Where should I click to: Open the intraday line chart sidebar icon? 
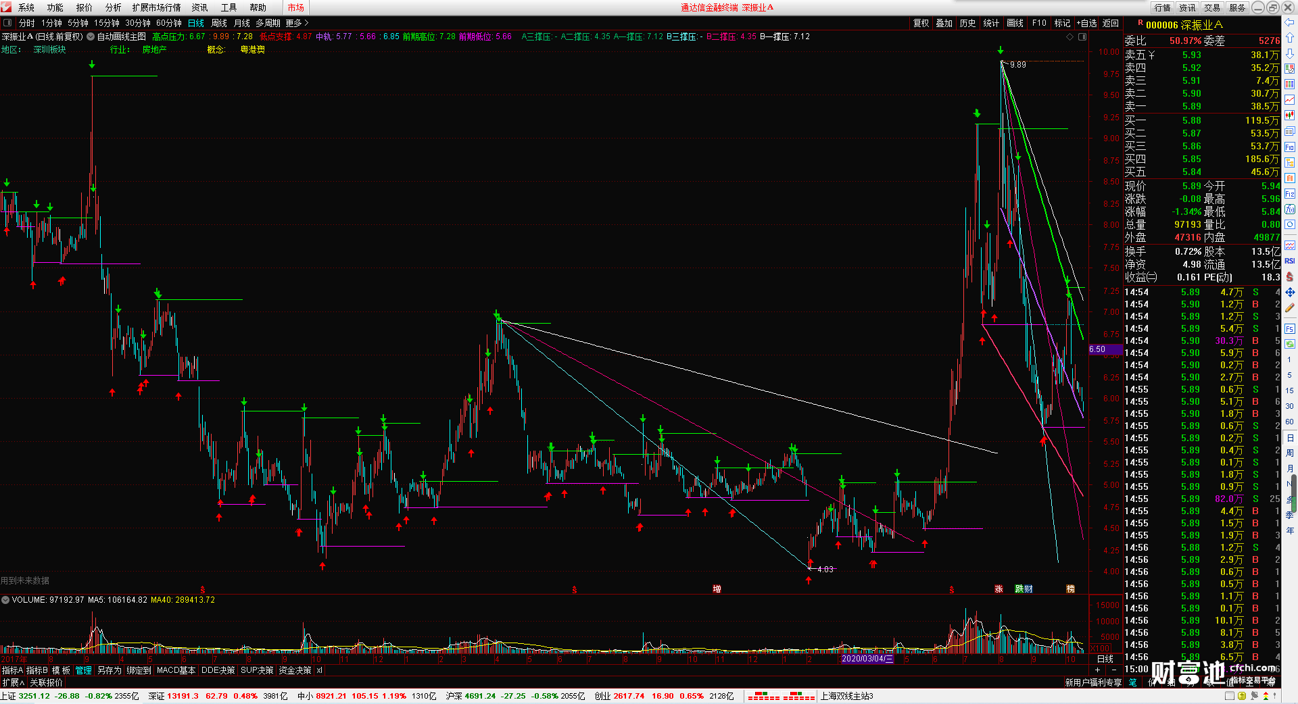click(x=1290, y=100)
